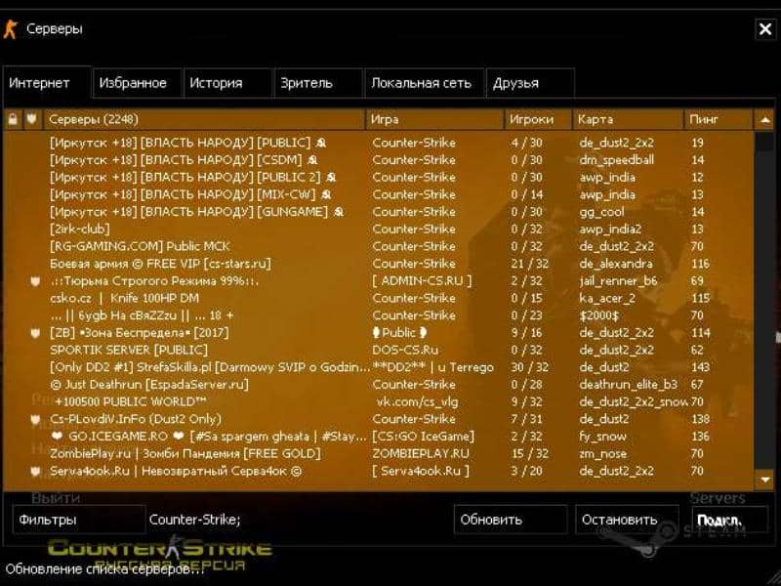
Task: Select server [Иркутск +18] [ВЛАСТЬ НАРОДУ] [PUBLIC 2]
Action: pos(379,178)
